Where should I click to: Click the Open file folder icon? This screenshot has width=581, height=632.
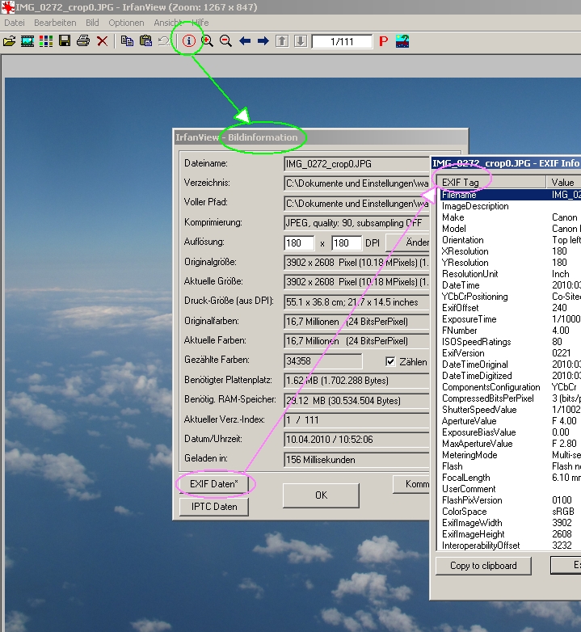coord(10,41)
